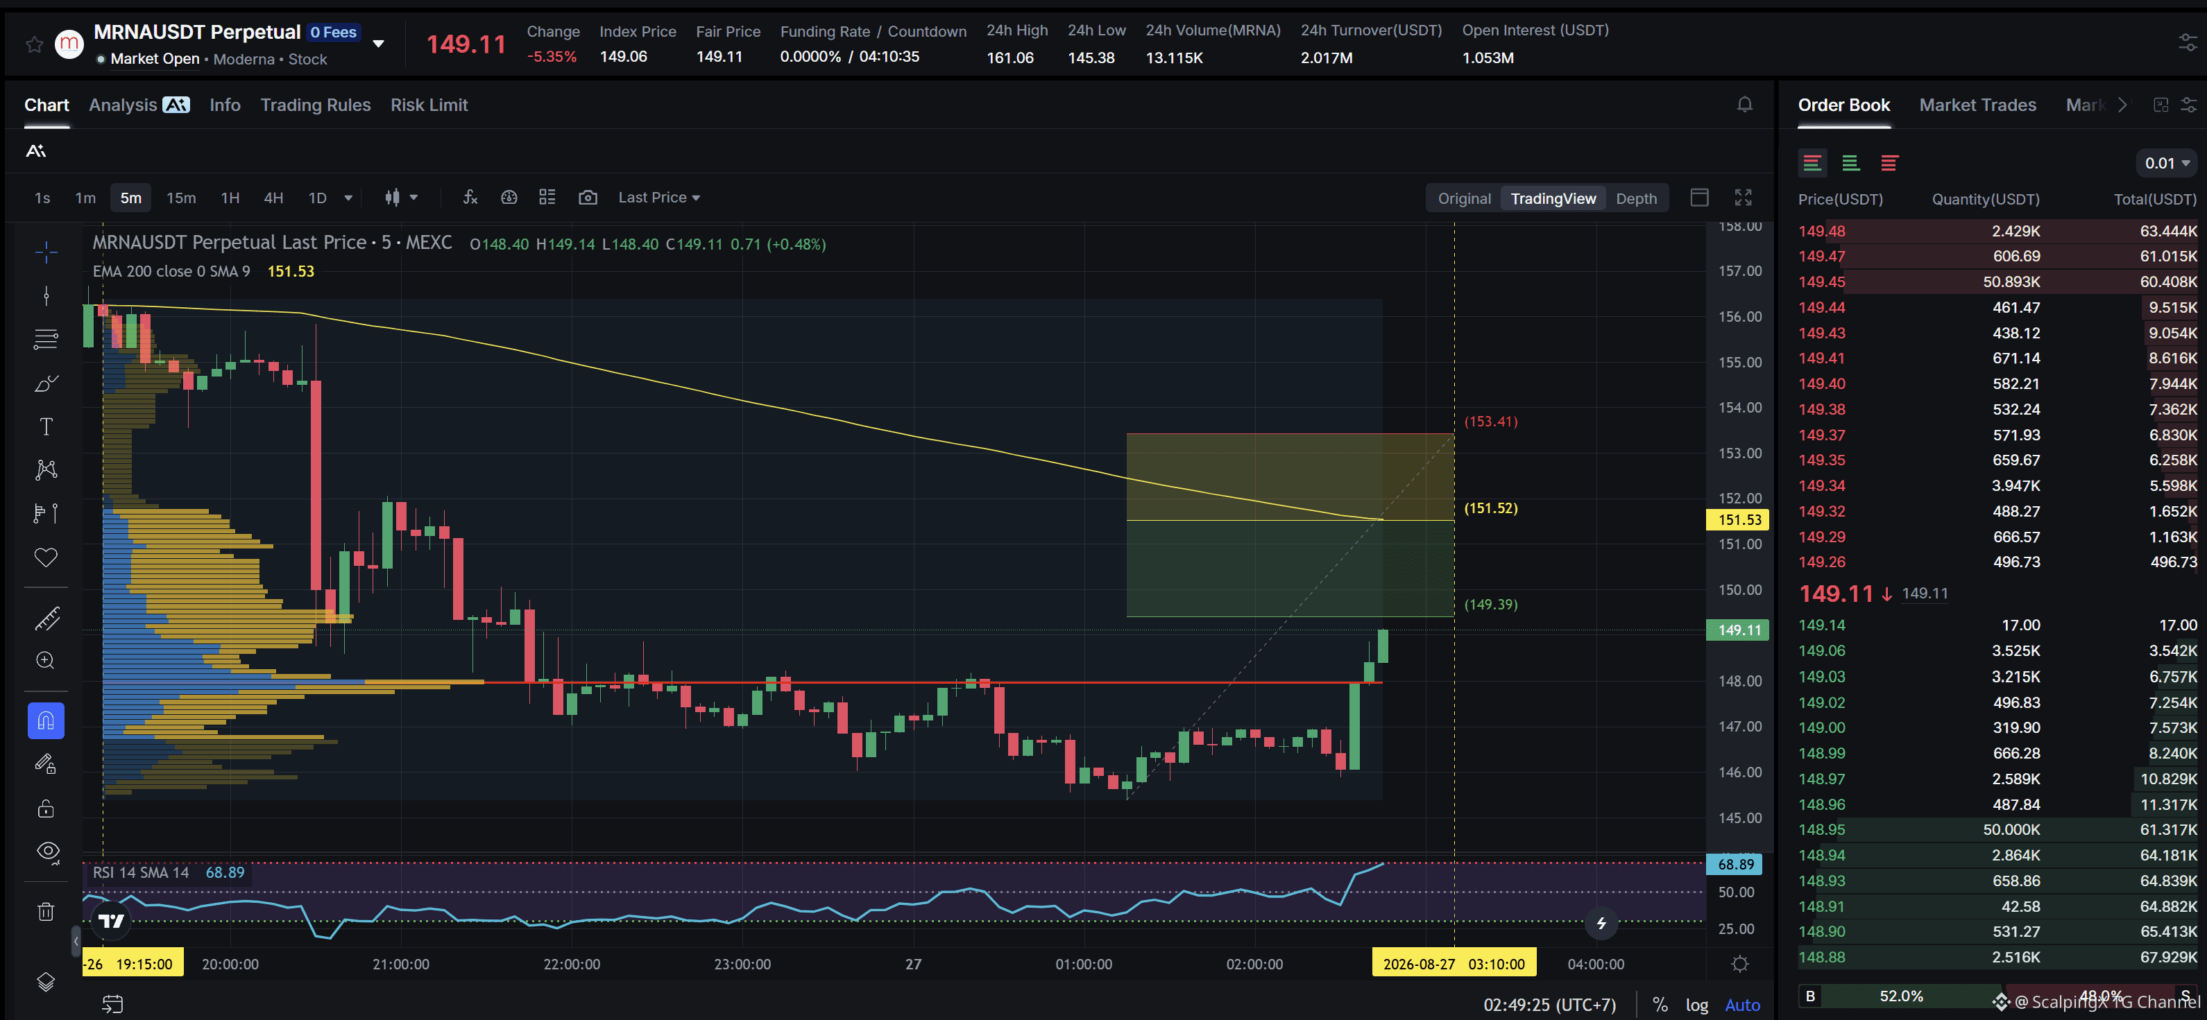Toggle percent scale on price axis
2207x1020 pixels.
tap(1660, 1005)
